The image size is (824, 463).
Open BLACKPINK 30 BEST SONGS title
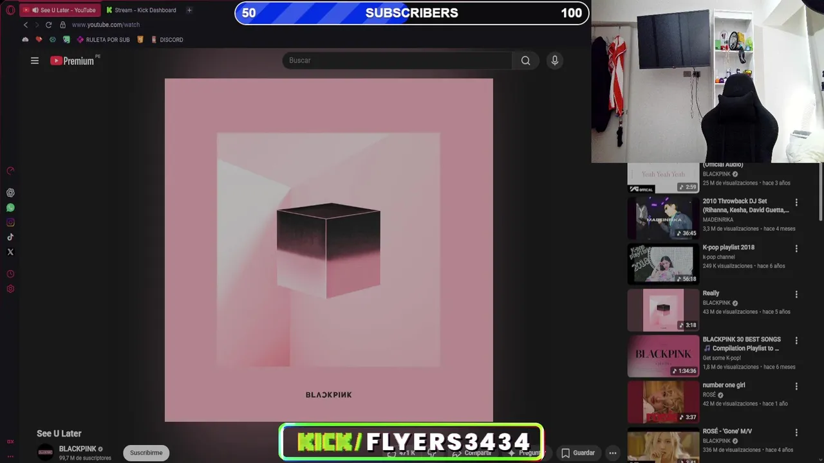pyautogui.click(x=742, y=344)
